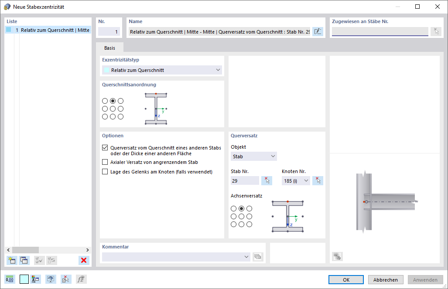Click Stab Nr. field showing 29
The height and width of the screenshot is (289, 448).
click(x=245, y=180)
